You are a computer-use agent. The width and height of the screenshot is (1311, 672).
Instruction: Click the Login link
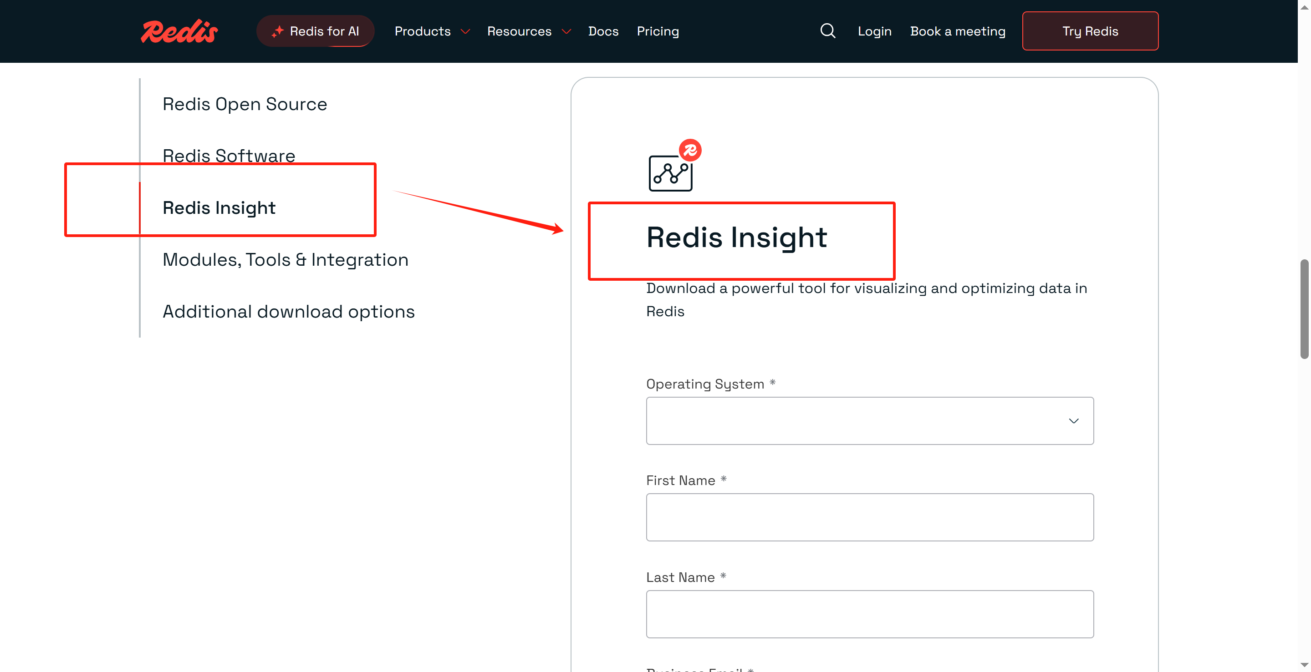[x=874, y=31]
